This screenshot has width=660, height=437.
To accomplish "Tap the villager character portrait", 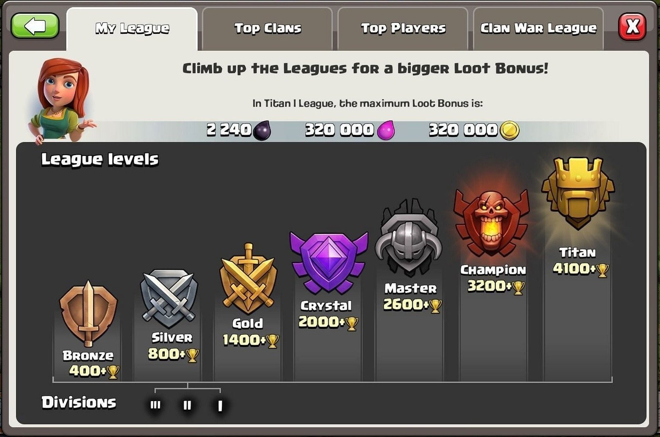I will [x=61, y=99].
